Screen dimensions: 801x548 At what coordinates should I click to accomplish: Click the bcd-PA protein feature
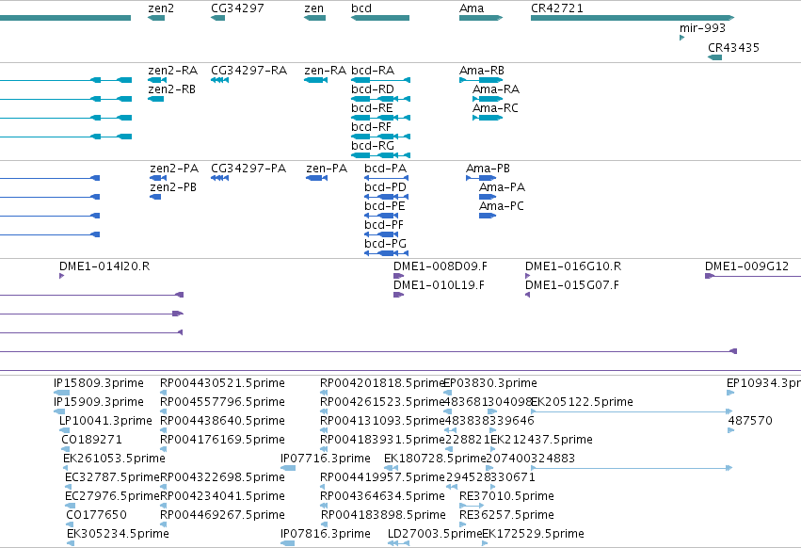386,178
